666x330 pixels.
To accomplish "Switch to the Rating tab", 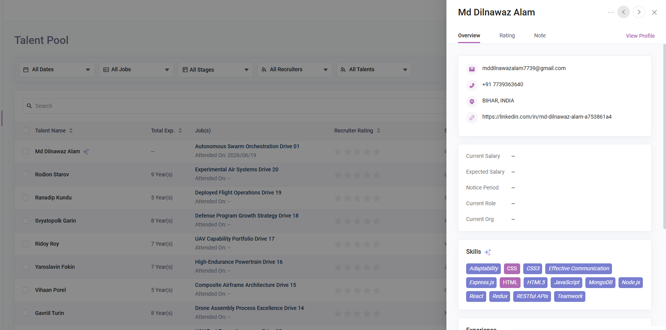I will point(507,35).
